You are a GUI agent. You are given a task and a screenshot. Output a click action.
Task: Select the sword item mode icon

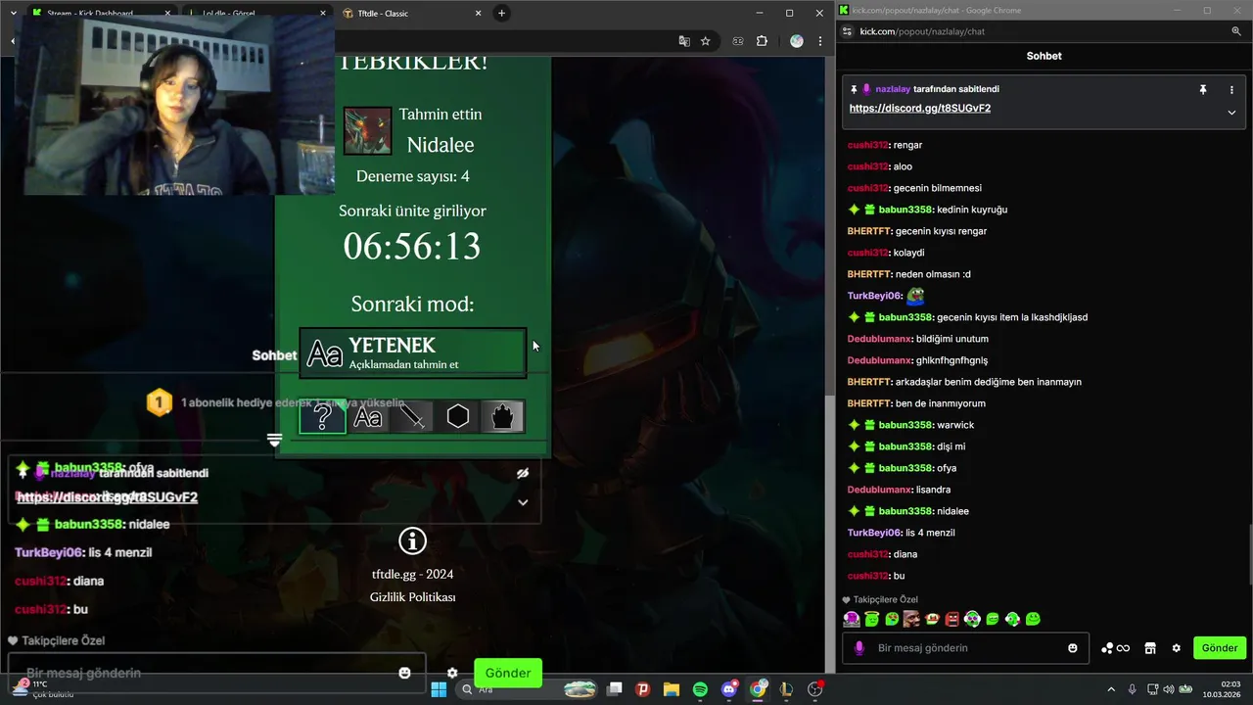413,417
